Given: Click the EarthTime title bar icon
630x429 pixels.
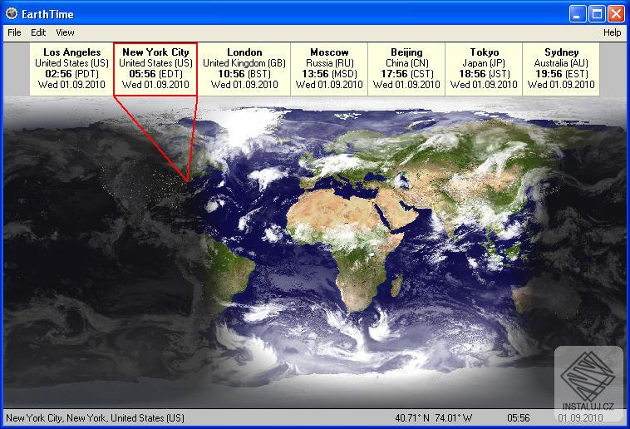Looking at the screenshot, I should [12, 13].
